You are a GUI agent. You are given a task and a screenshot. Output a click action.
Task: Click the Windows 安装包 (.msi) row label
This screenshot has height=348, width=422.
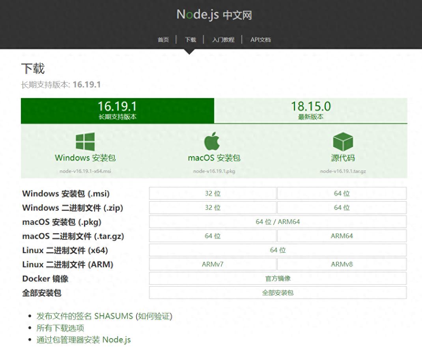[x=66, y=193]
